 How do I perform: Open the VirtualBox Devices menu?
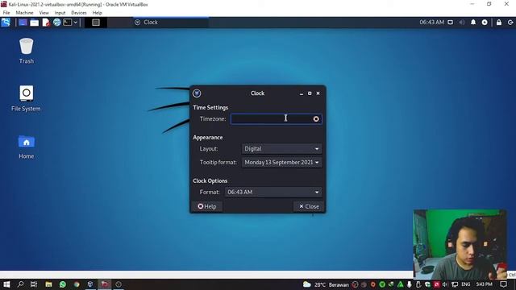click(x=79, y=13)
